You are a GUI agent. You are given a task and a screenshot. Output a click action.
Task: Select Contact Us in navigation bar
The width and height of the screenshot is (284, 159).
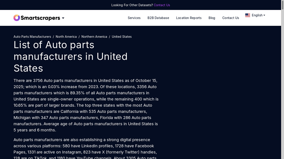230,18
